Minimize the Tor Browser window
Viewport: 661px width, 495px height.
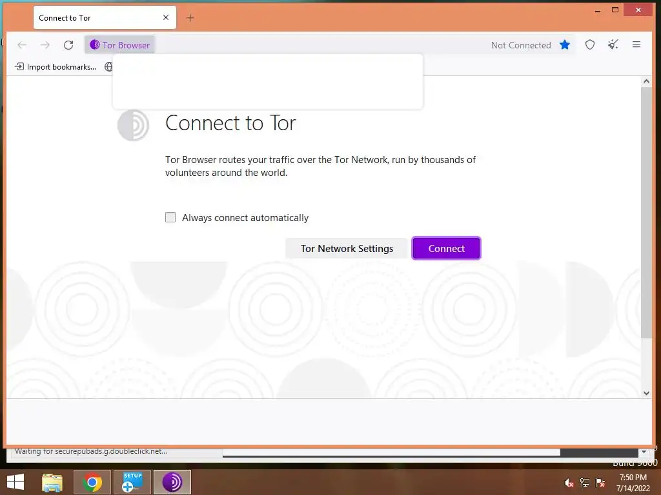click(x=598, y=10)
